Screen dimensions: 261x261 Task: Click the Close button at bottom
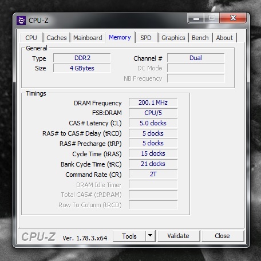click(x=223, y=236)
